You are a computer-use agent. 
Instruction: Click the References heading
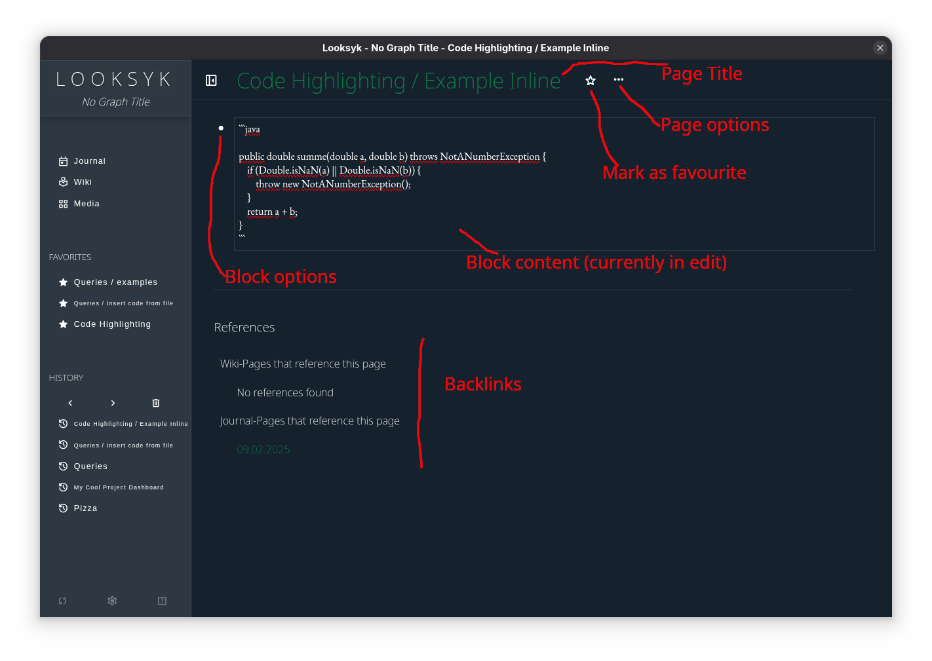(244, 328)
